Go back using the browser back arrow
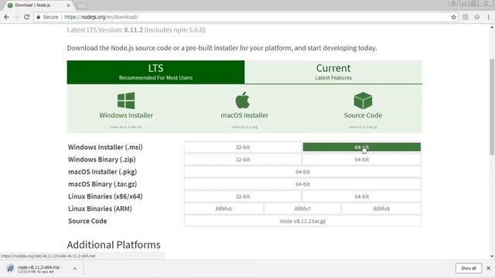 coord(7,17)
